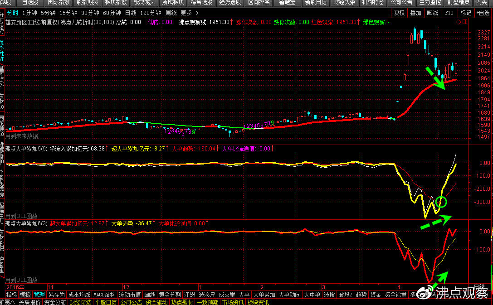Open the 画线 drawing tool in top-right toolbar
The width and height of the screenshot is (493, 305).
pos(432,13)
